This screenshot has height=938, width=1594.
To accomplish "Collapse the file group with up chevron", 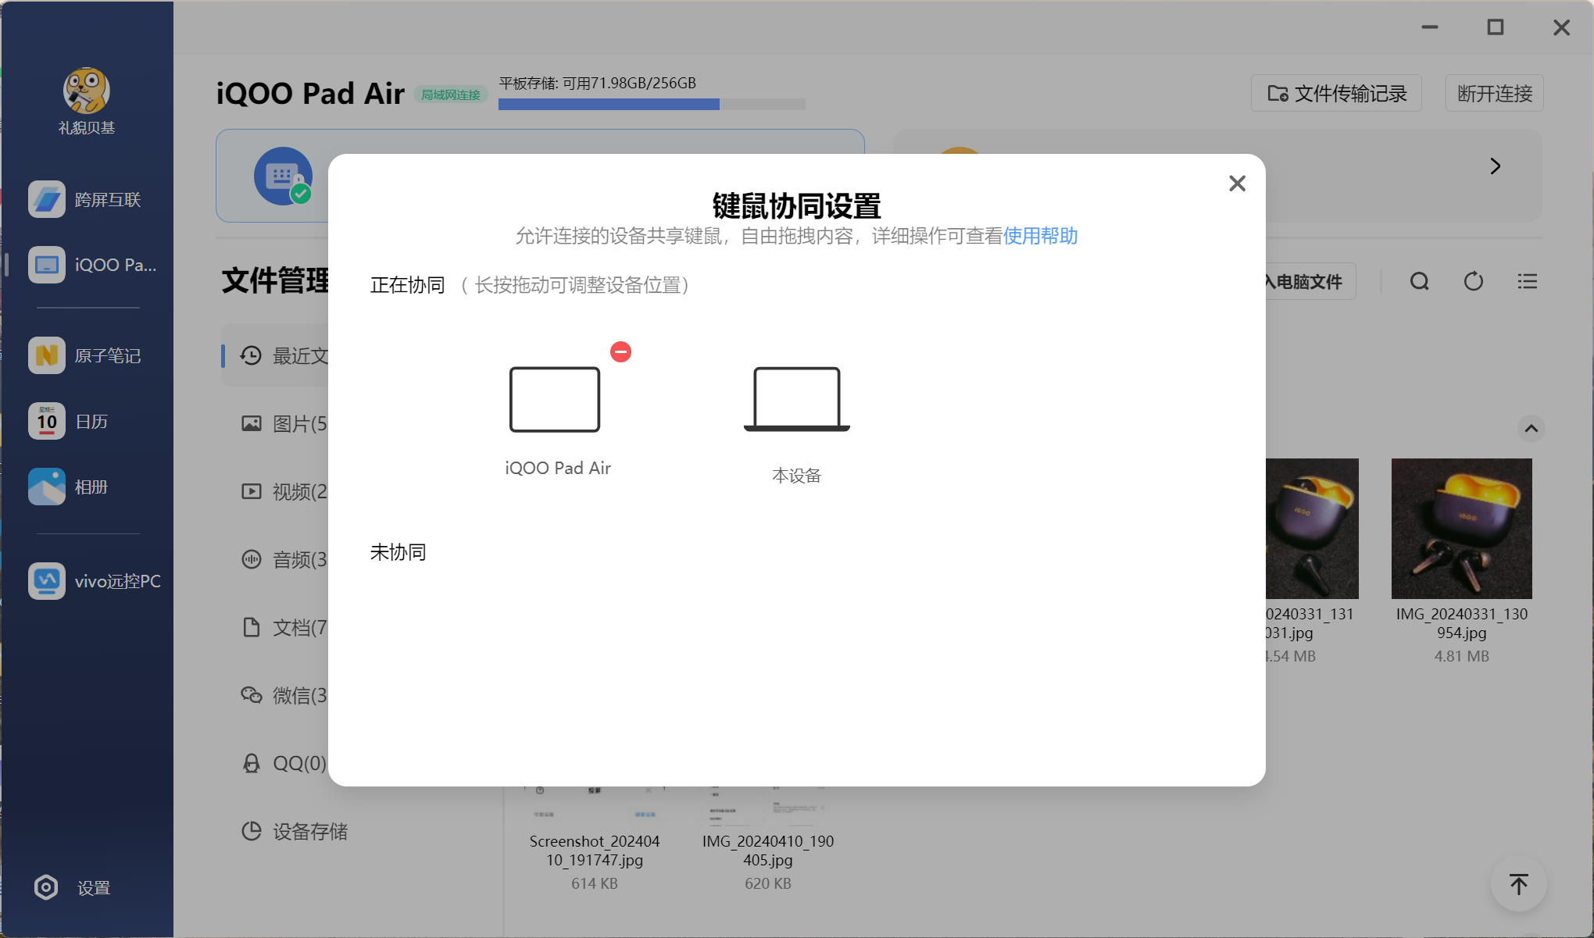I will pyautogui.click(x=1531, y=428).
